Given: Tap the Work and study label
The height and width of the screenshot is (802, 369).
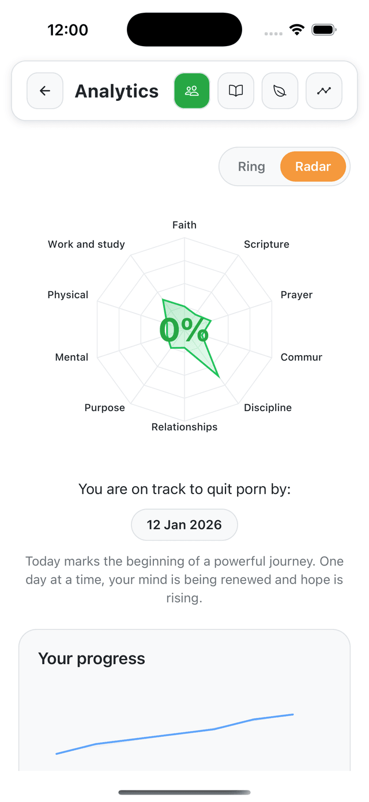Looking at the screenshot, I should click(86, 244).
